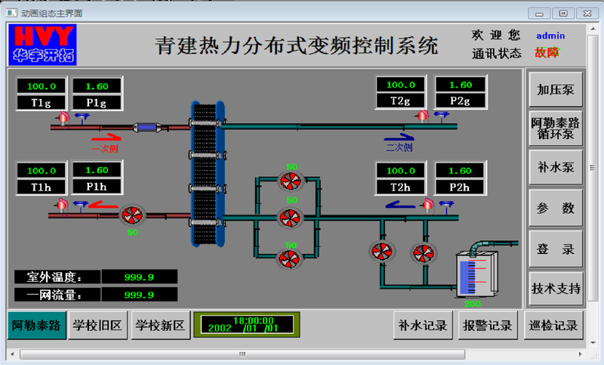Image resolution: width=604 pixels, height=365 pixels.
Task: Select the top circulation pump fan
Action: coord(291,181)
